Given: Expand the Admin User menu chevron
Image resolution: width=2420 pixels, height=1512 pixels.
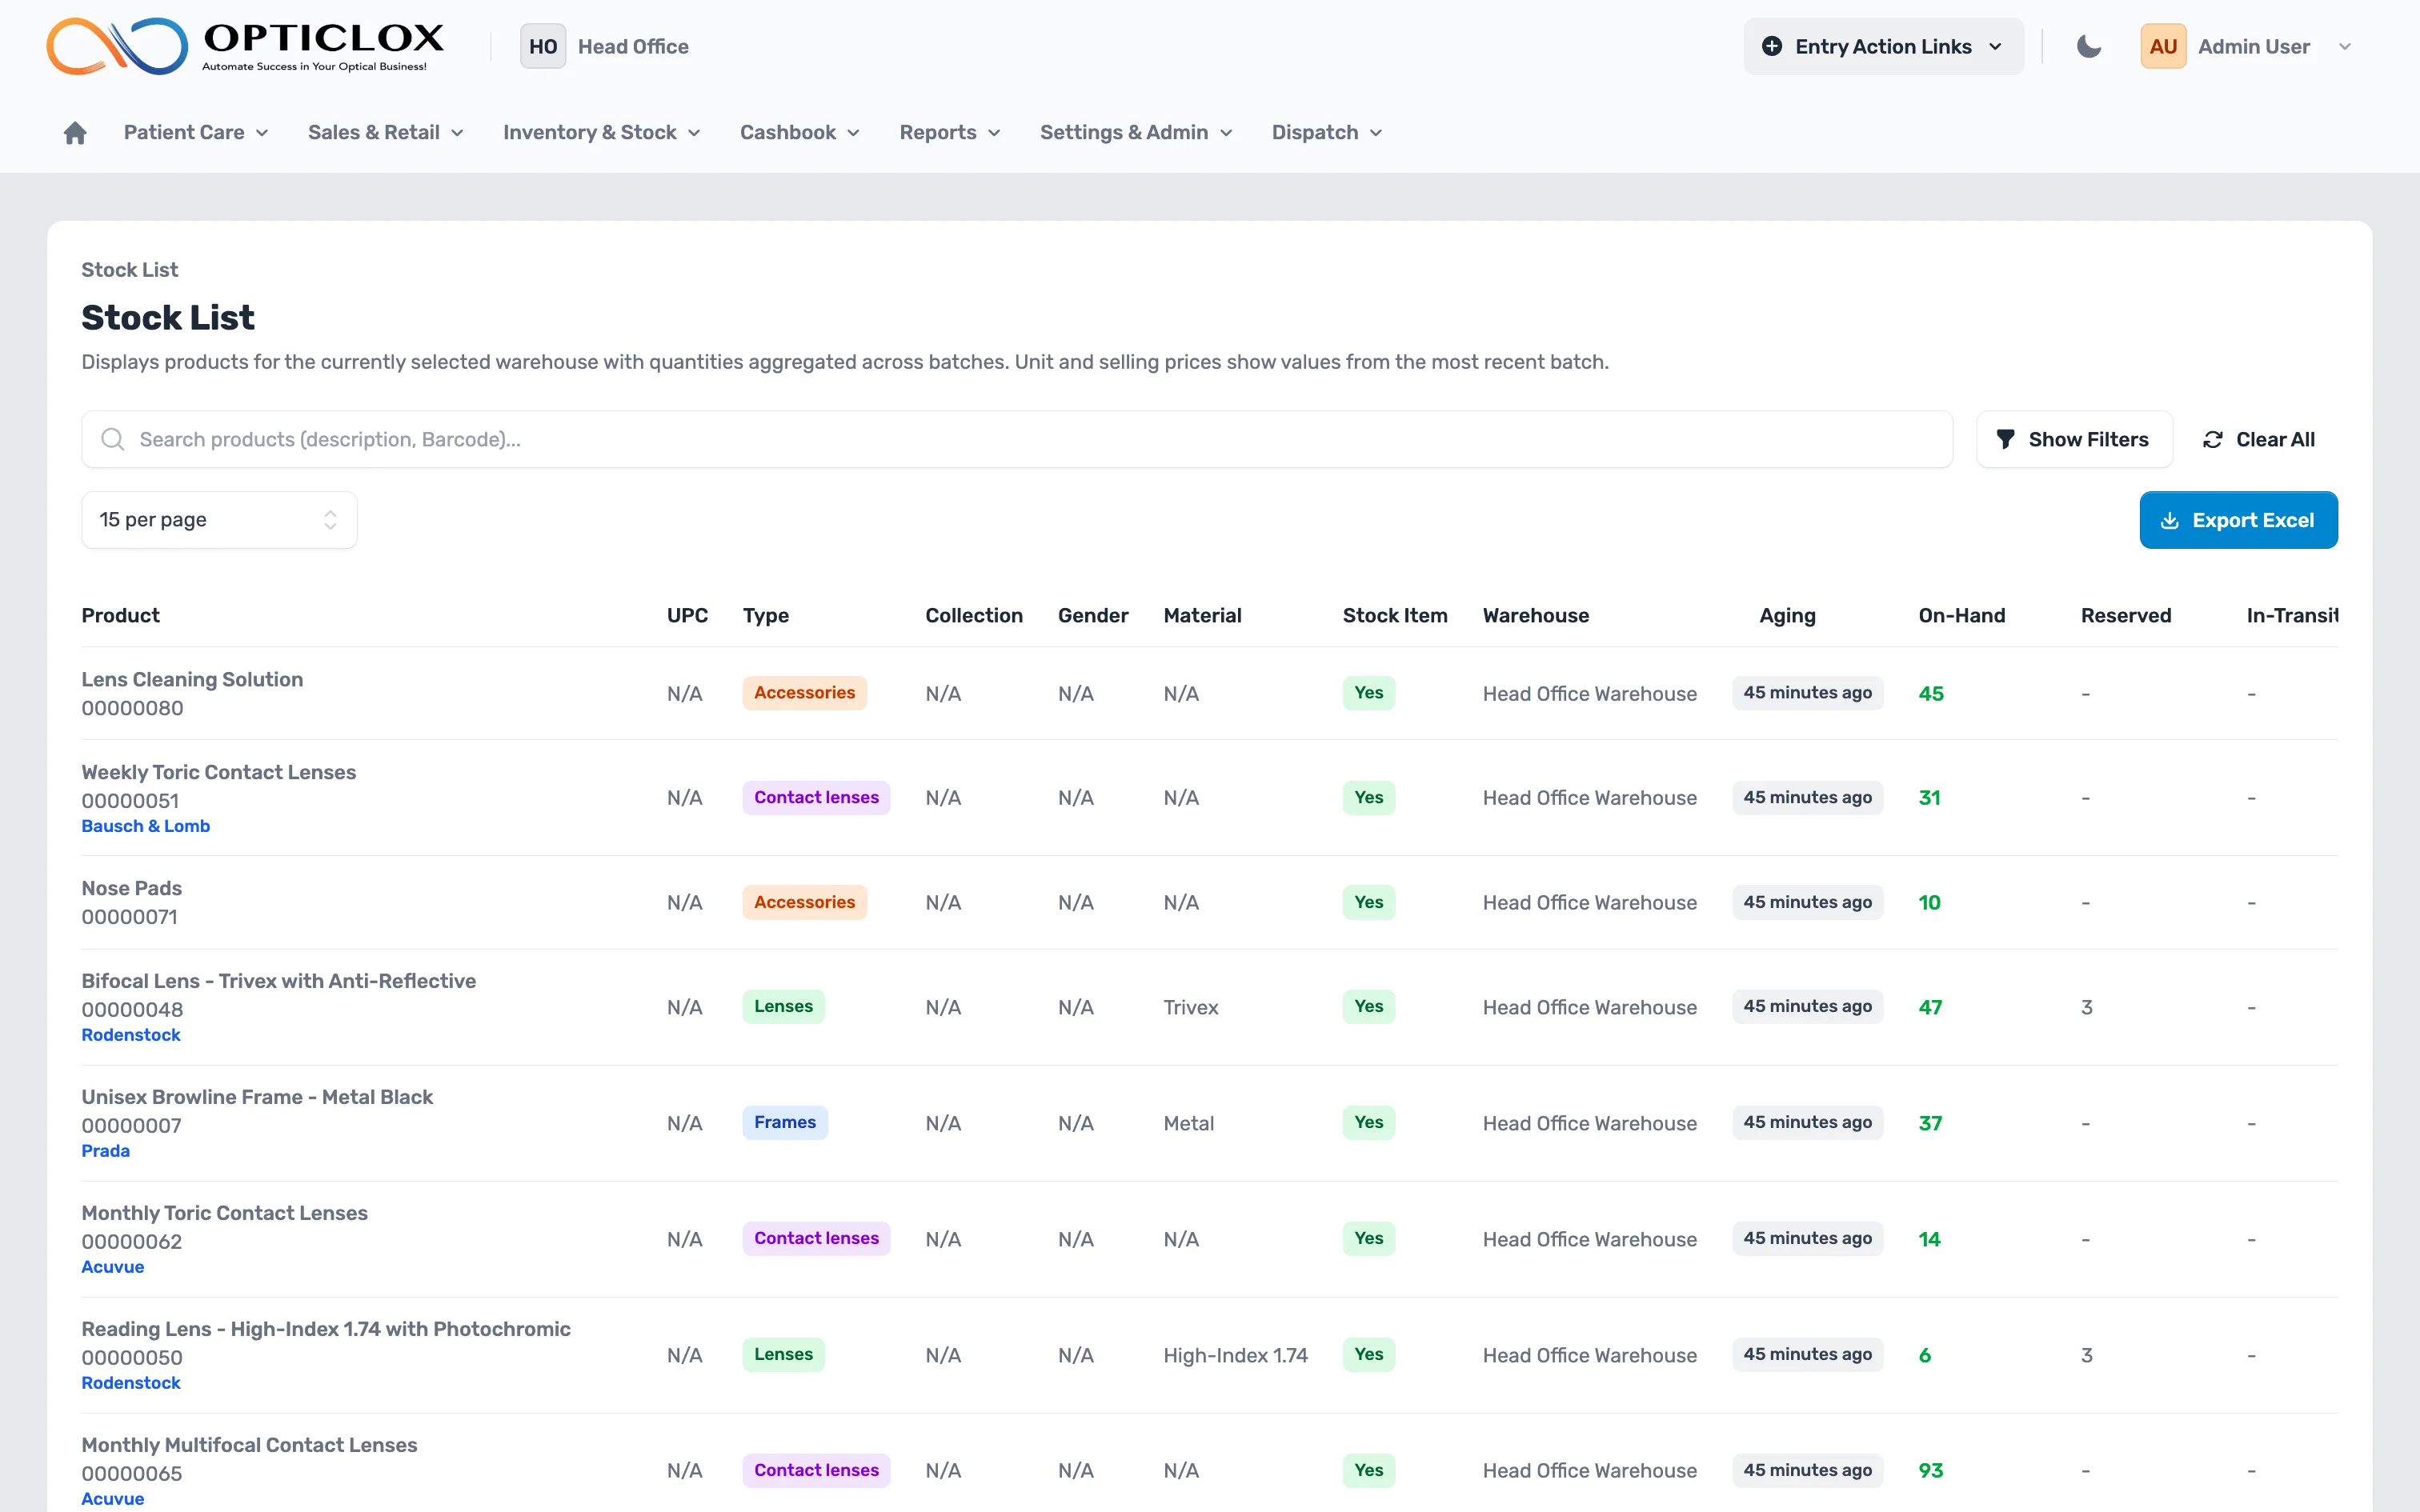Looking at the screenshot, I should click(2344, 46).
